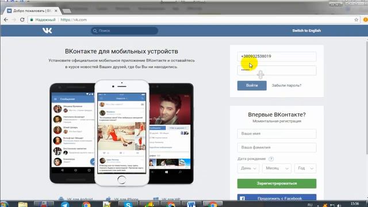Open Telegram from the taskbar
The height and width of the screenshot is (207, 368).
coord(65,205)
